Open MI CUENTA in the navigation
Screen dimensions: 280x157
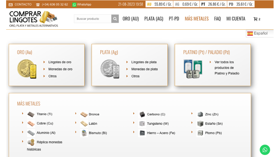coord(236,19)
